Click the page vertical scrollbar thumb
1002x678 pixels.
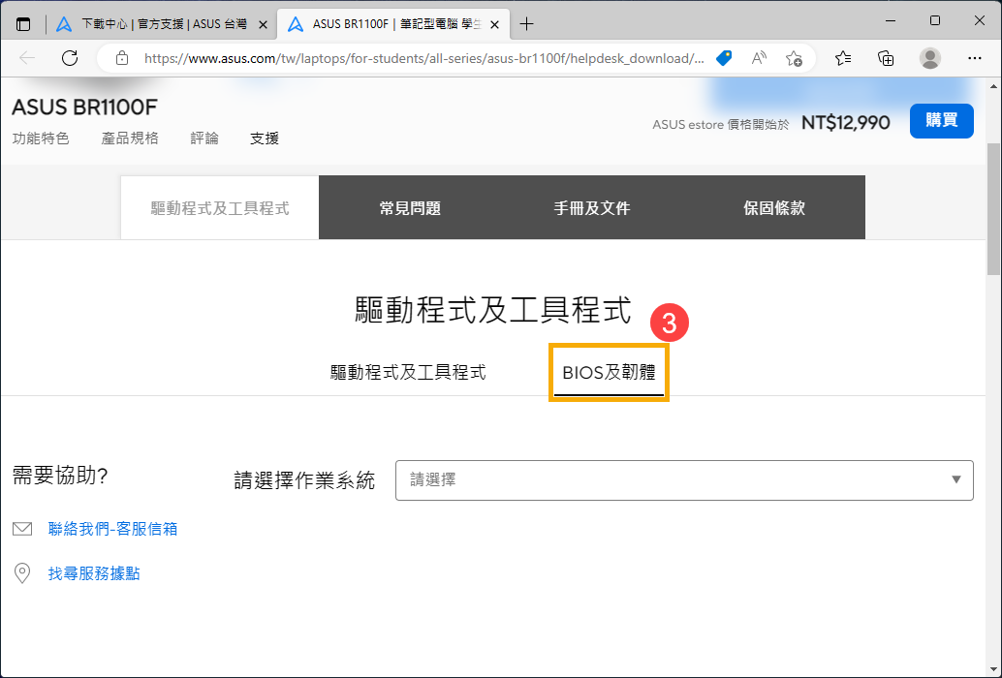pyautogui.click(x=993, y=209)
